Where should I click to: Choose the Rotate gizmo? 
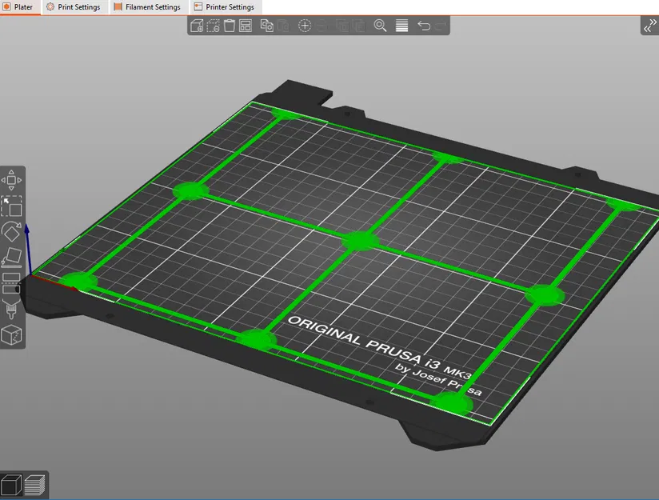(13, 232)
